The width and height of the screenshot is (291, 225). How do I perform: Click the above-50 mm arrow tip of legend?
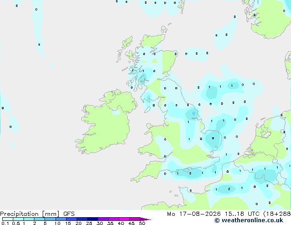pyautogui.click(x=145, y=219)
